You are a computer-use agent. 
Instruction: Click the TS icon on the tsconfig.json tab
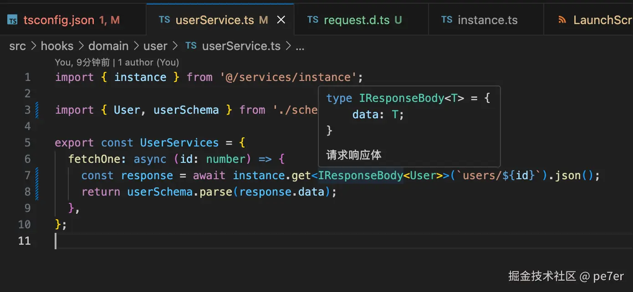click(13, 20)
